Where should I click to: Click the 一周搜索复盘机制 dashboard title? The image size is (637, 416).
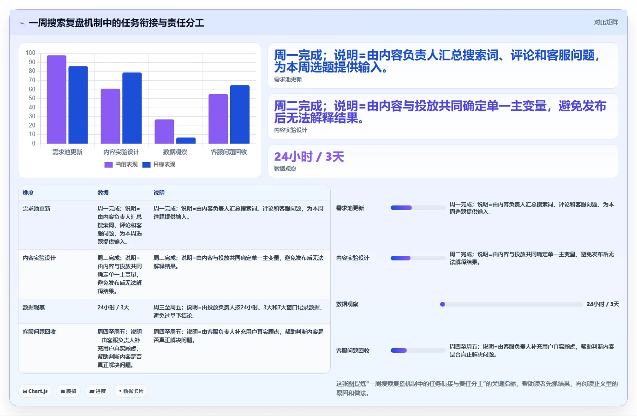[x=116, y=23]
